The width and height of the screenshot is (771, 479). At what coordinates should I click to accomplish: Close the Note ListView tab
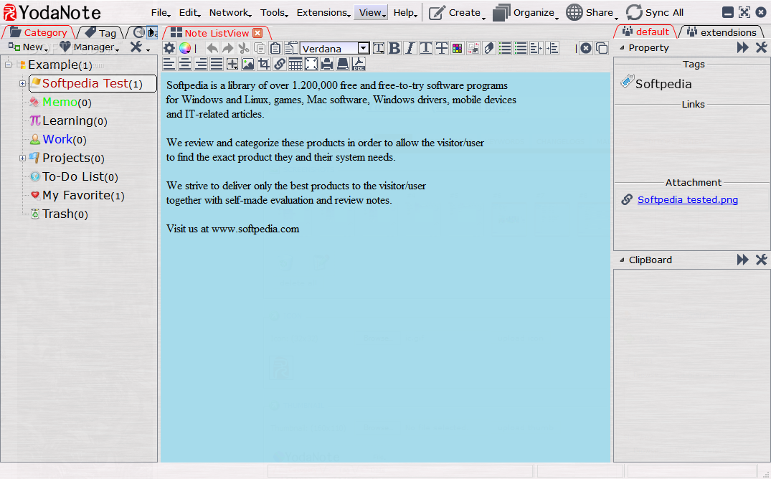point(257,33)
